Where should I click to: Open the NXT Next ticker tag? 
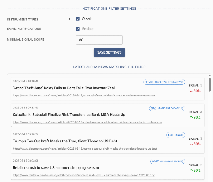(x=175, y=135)
